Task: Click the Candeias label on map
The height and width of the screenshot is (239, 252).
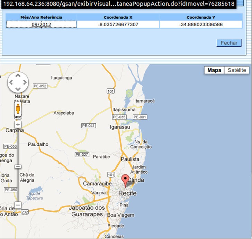Action: 114,237
